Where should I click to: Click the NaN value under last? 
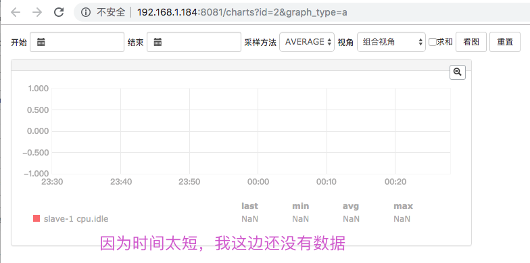click(250, 219)
